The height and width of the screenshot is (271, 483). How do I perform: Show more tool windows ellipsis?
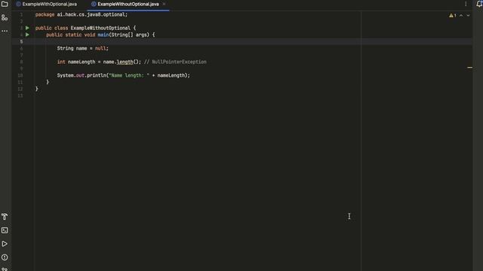point(5,31)
